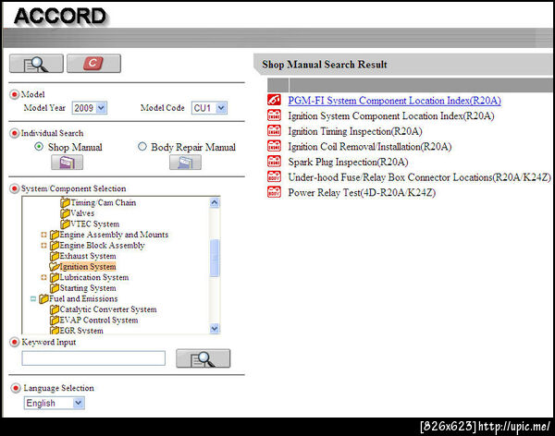Select Fuel and Emissions tree label
555x436 pixels.
coord(83,298)
